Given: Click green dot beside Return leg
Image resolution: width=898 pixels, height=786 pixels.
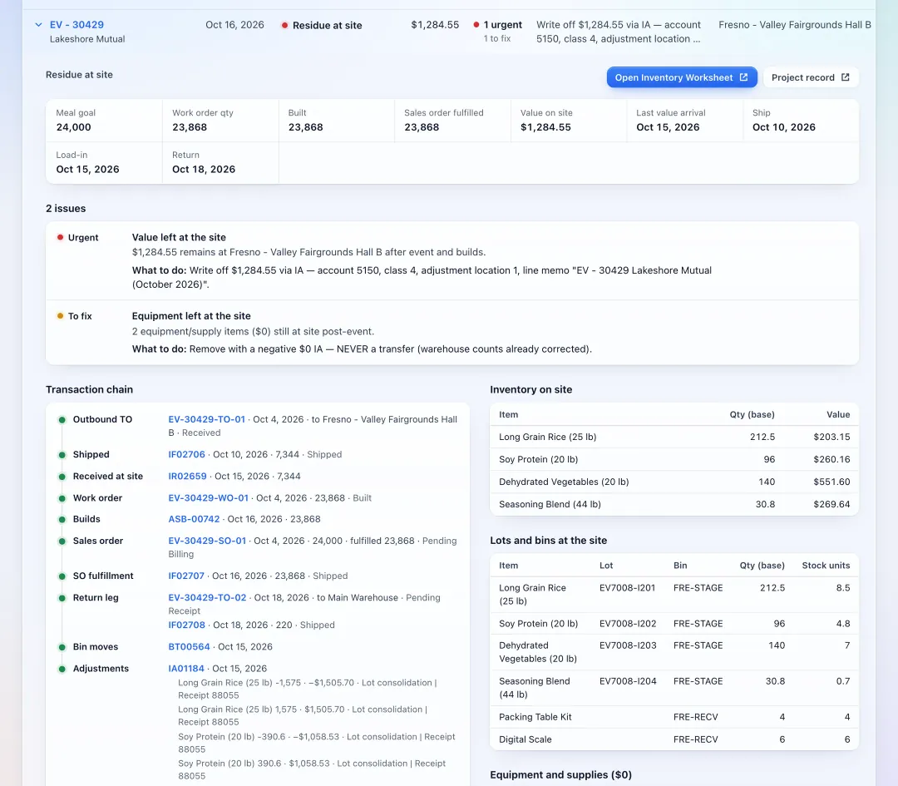Looking at the screenshot, I should pos(62,598).
